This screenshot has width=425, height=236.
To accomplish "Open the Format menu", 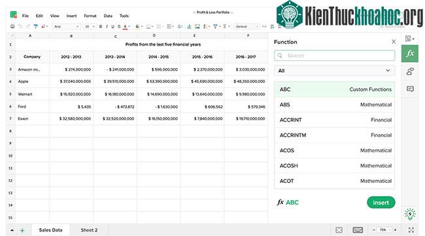I will [x=90, y=16].
